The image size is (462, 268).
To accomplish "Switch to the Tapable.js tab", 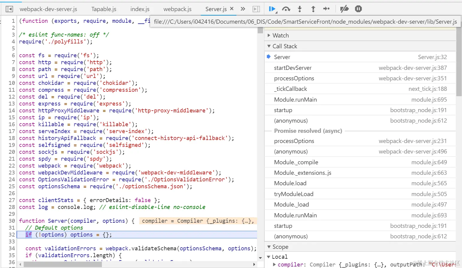I will (x=104, y=9).
